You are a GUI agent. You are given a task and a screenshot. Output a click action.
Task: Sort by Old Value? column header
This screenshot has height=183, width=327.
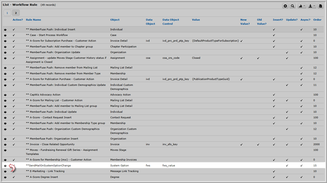pos(262,22)
